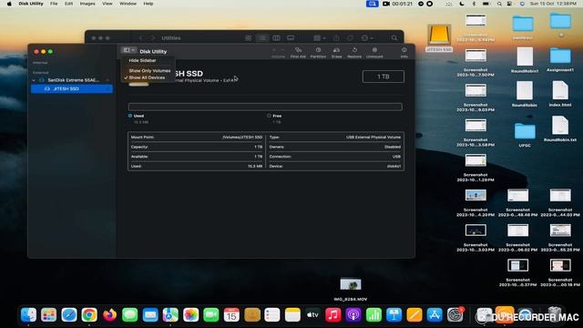Open Firefox from the Dock

click(109, 315)
